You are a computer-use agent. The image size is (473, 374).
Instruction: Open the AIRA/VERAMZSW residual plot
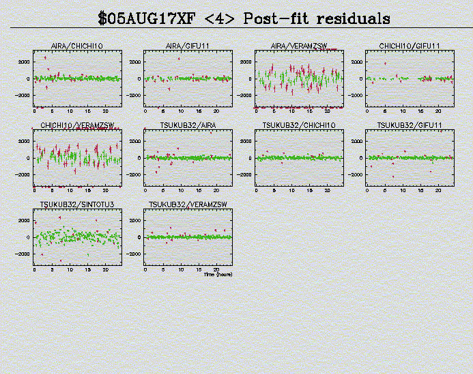299,79
